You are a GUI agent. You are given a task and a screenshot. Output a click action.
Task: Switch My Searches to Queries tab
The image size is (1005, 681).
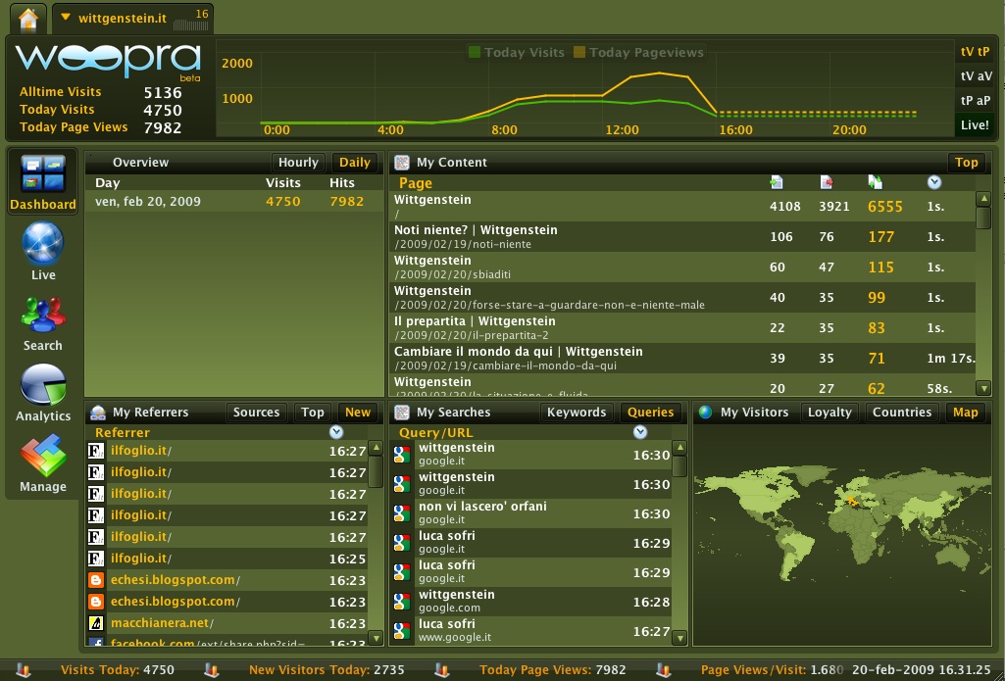(651, 413)
